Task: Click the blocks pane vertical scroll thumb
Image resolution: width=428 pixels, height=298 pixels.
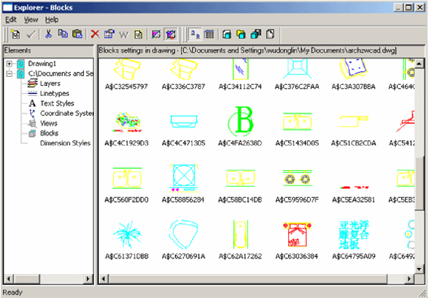Action: pos(419,183)
